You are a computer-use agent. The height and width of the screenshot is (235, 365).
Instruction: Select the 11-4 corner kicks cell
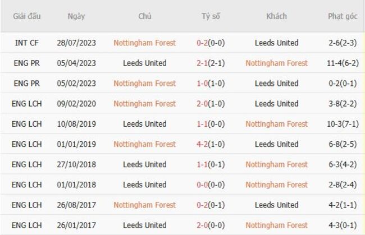pyautogui.click(x=343, y=63)
